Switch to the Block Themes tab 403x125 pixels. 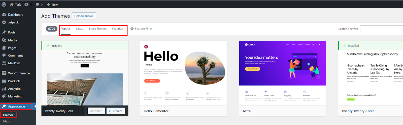[x=98, y=29]
